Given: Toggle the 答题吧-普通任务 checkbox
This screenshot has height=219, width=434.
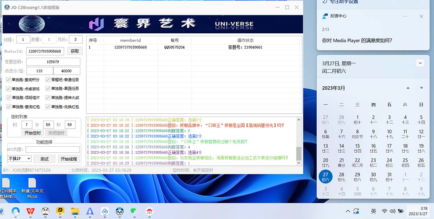Looking at the screenshot, I should [48, 80].
